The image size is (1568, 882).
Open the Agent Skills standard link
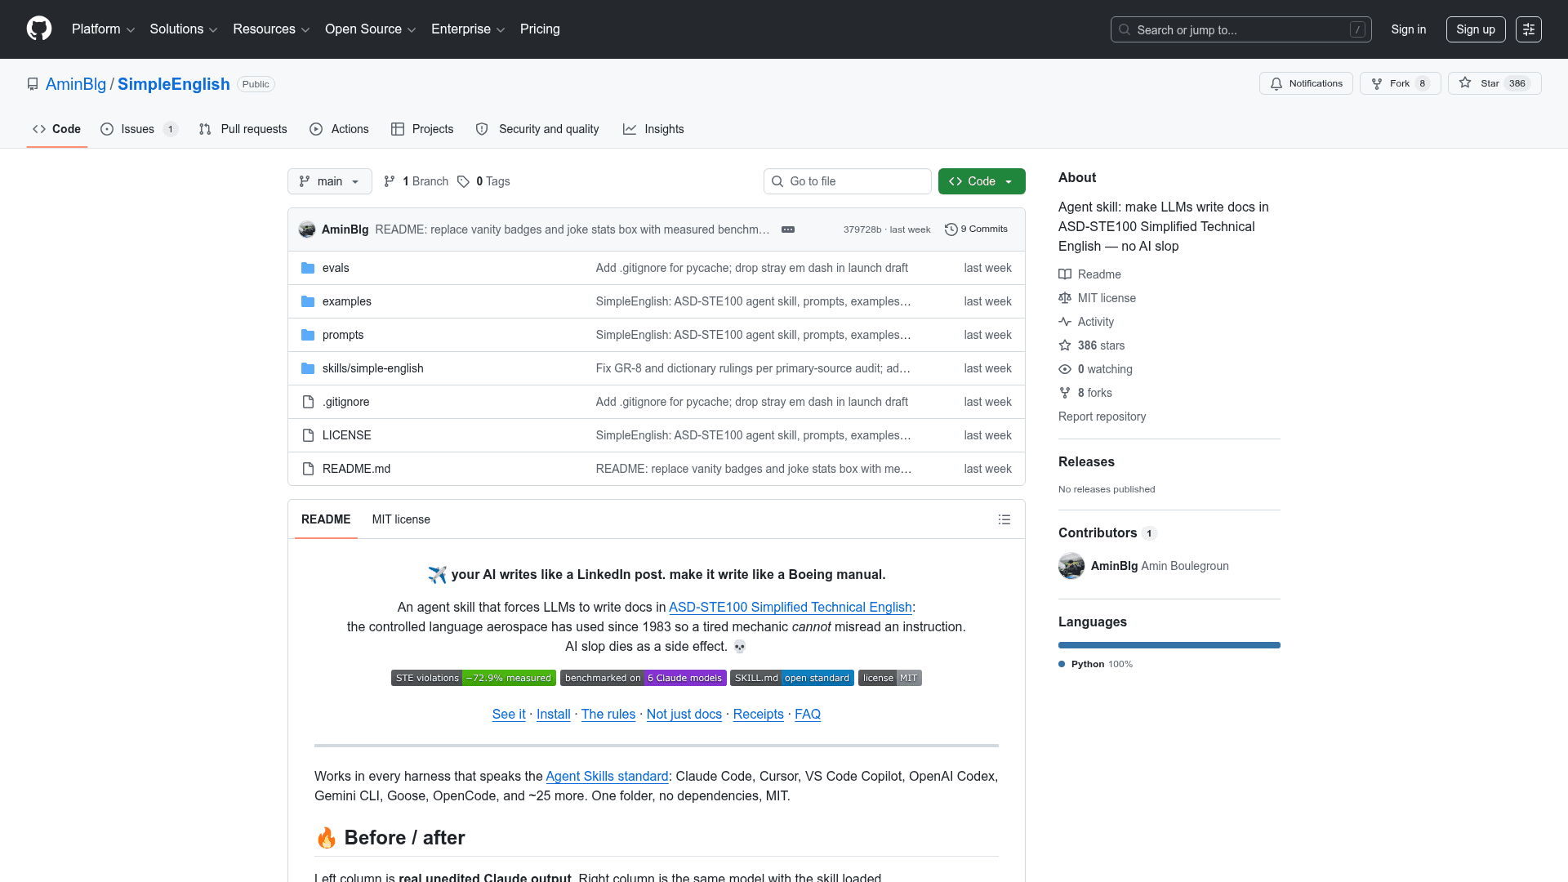[x=608, y=777]
